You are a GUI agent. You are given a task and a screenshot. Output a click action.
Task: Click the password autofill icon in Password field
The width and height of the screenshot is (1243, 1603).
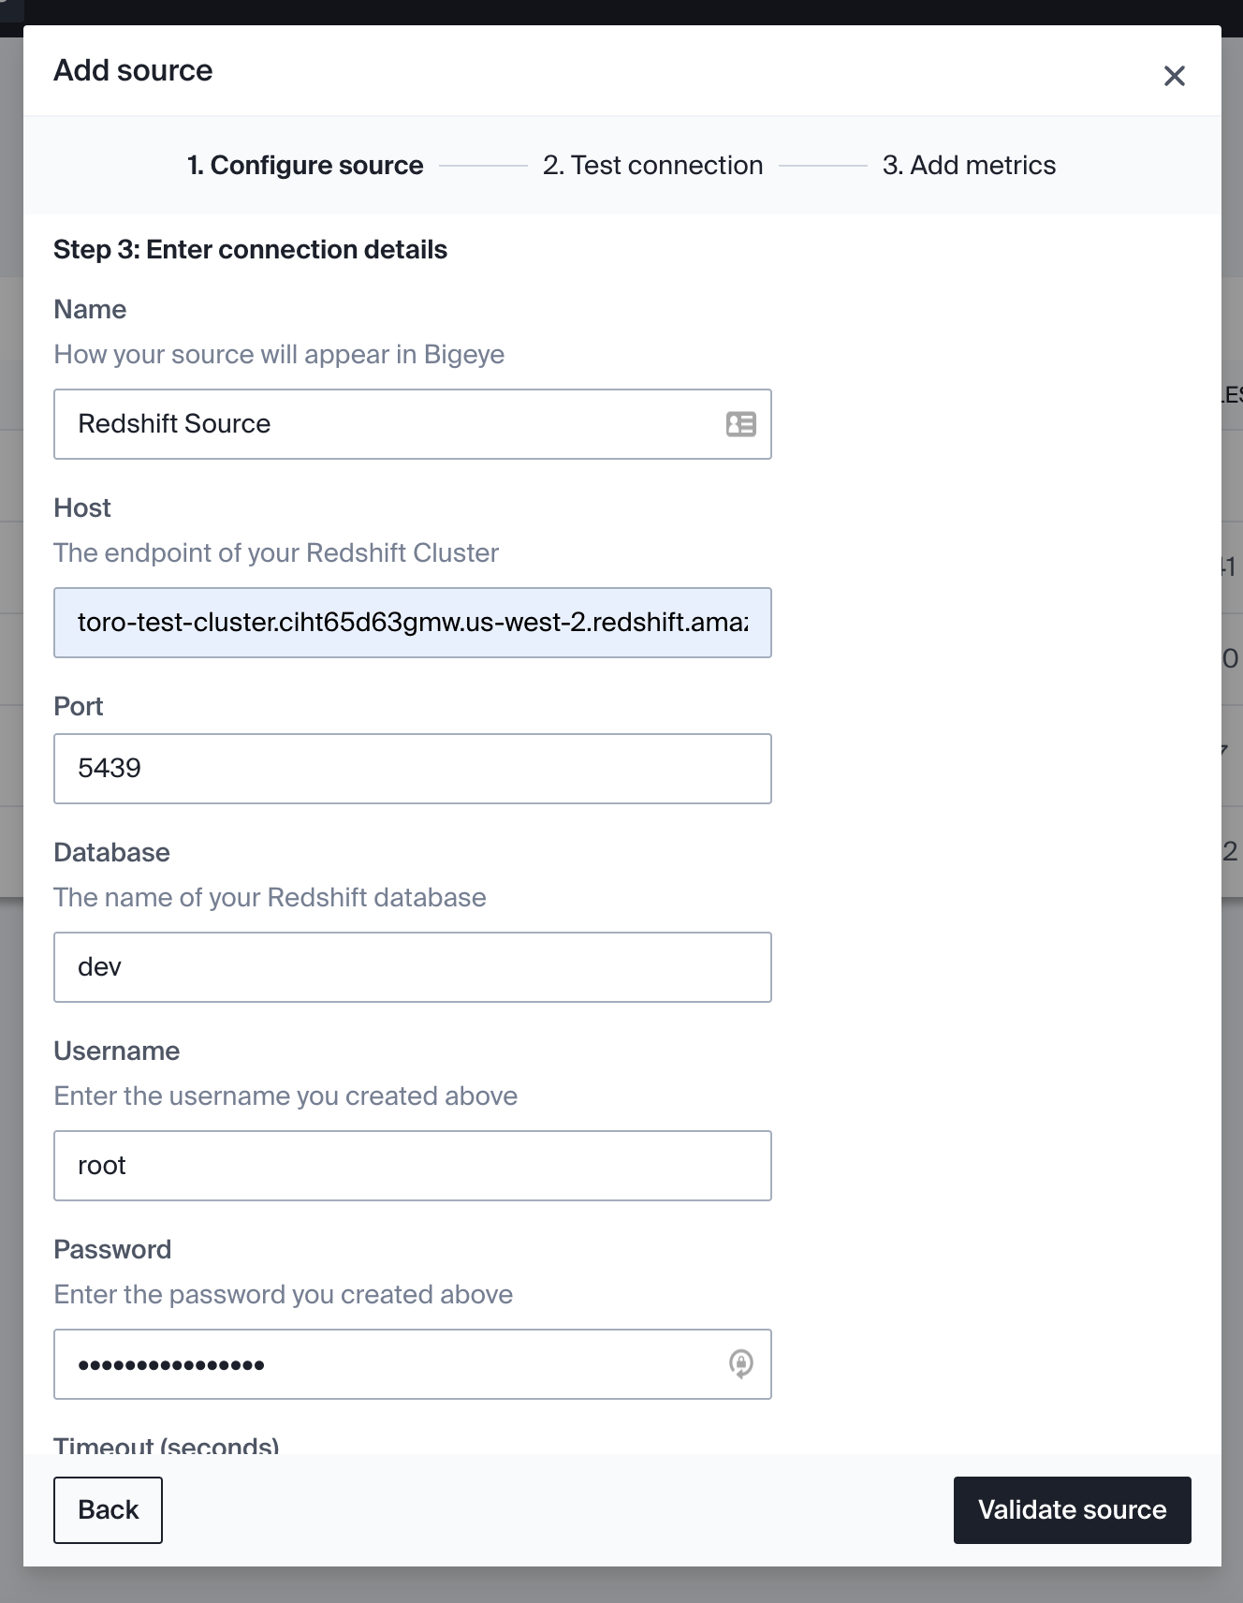740,1363
